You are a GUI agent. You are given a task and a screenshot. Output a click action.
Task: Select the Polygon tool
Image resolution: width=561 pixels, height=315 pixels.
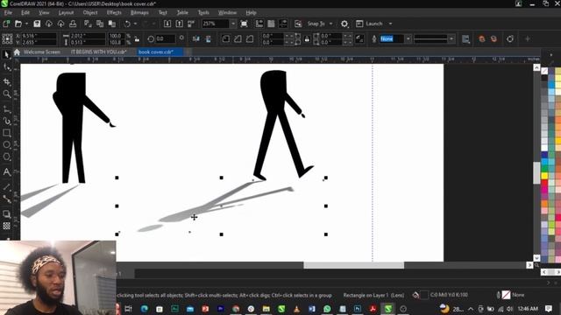6,157
